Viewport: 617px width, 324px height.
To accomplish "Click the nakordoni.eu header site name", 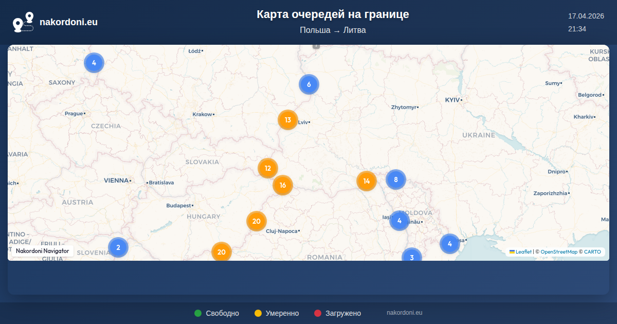I will click(68, 22).
